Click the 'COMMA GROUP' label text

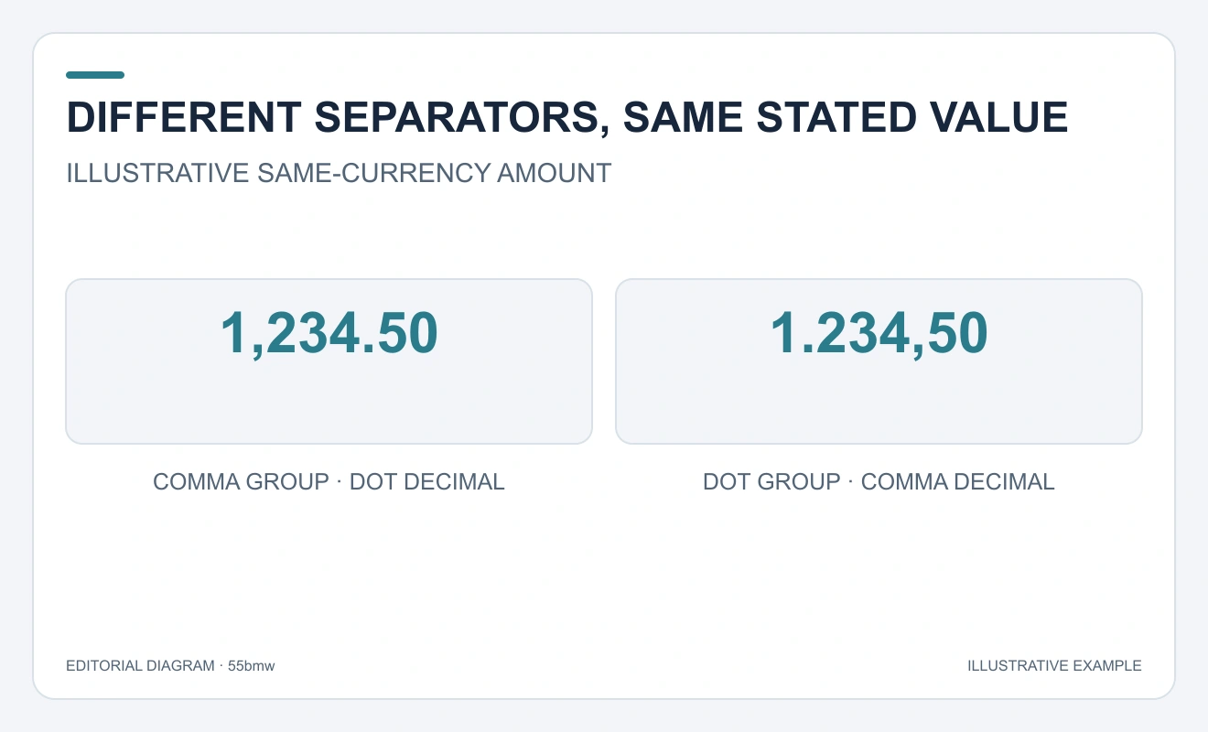pos(241,481)
